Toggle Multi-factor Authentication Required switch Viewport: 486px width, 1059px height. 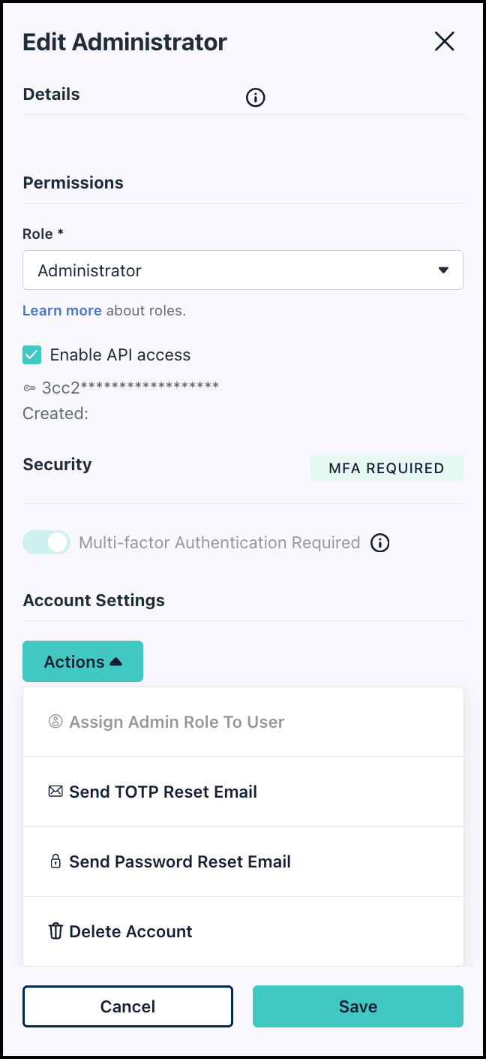point(46,542)
